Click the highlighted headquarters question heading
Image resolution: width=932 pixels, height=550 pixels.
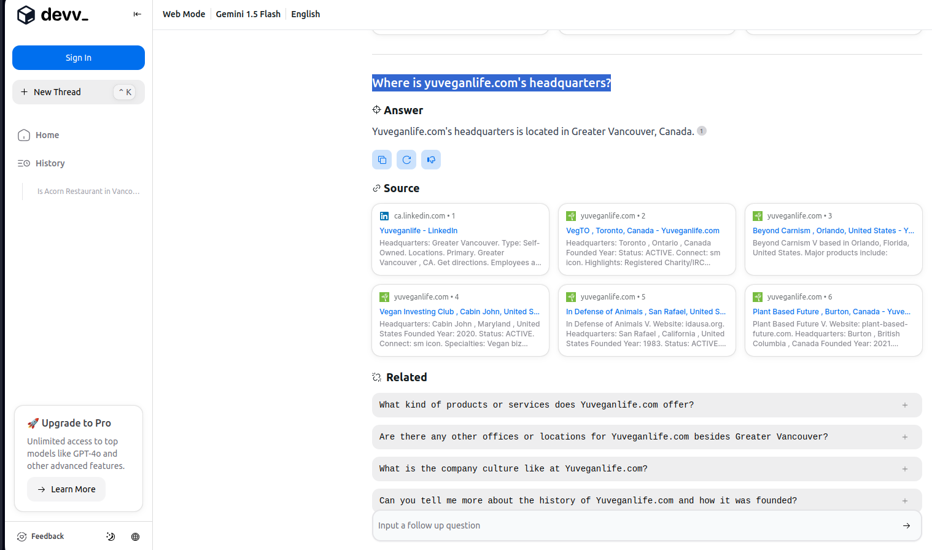click(x=491, y=83)
